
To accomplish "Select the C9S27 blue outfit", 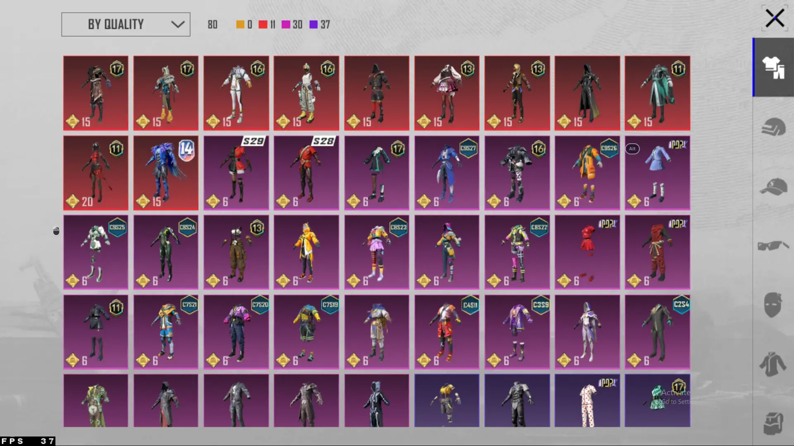I will coord(447,173).
